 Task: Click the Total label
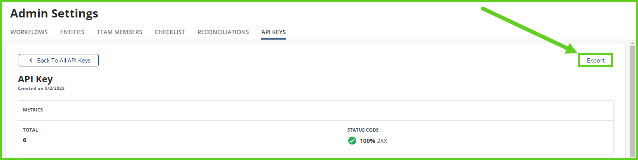30,130
